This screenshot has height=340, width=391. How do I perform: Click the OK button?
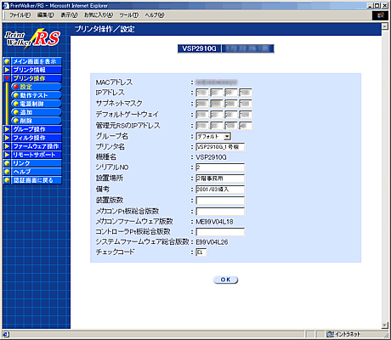[225, 280]
